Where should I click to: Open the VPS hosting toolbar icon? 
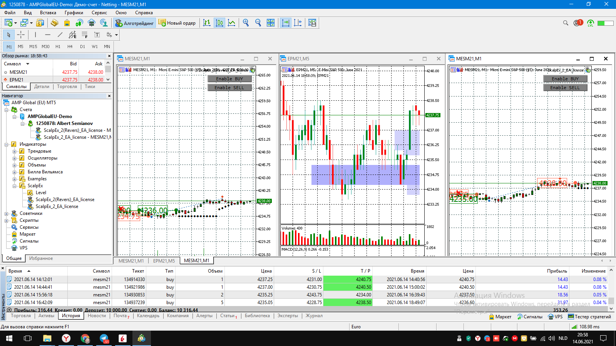pos(92,23)
